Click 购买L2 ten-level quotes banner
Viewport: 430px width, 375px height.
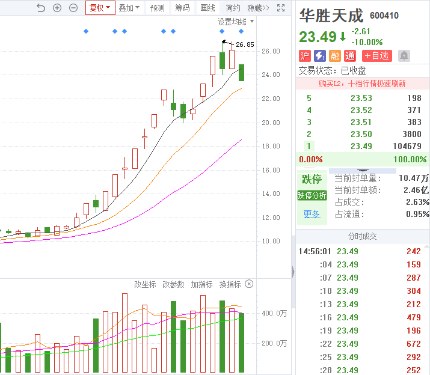click(x=362, y=84)
